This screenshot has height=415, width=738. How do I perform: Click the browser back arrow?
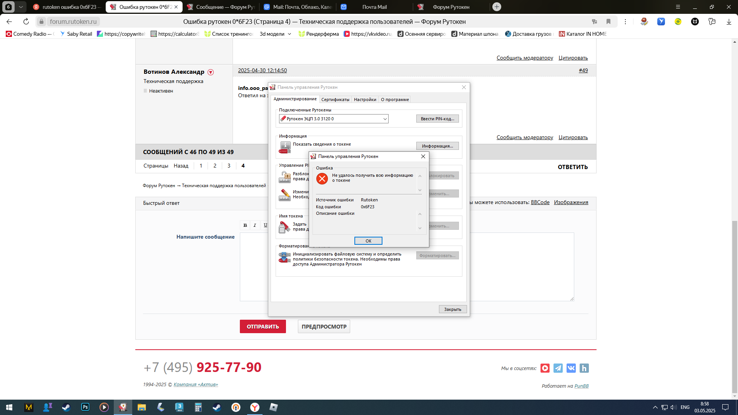tap(9, 22)
